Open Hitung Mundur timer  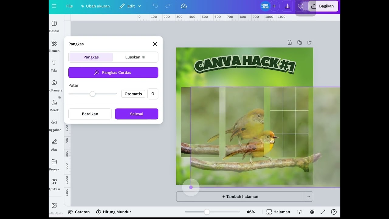pos(114,212)
